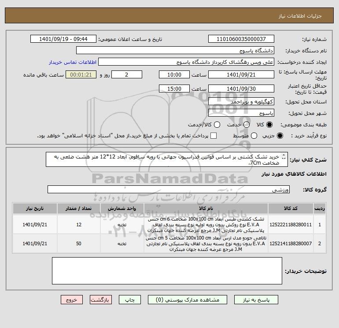Screen dimensions: 339x328
Task: Click the چاپ print button
Action: (x=130, y=300)
